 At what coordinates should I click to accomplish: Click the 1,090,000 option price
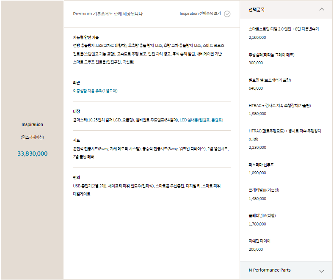click(257, 173)
